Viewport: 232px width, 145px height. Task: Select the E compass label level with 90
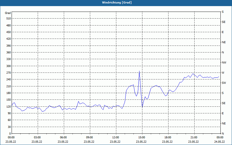223,113
